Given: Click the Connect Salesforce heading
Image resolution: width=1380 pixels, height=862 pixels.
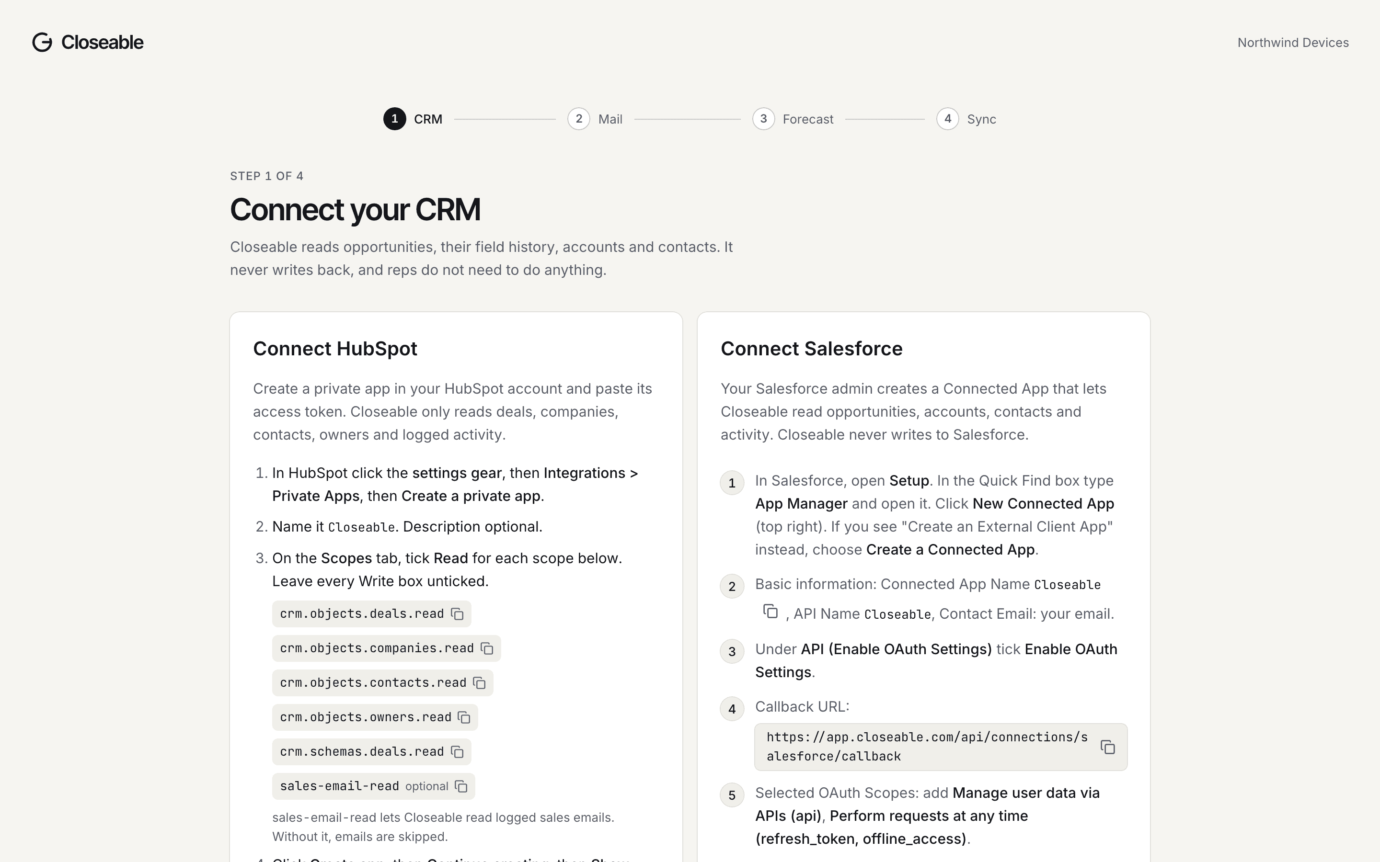Looking at the screenshot, I should (x=811, y=348).
